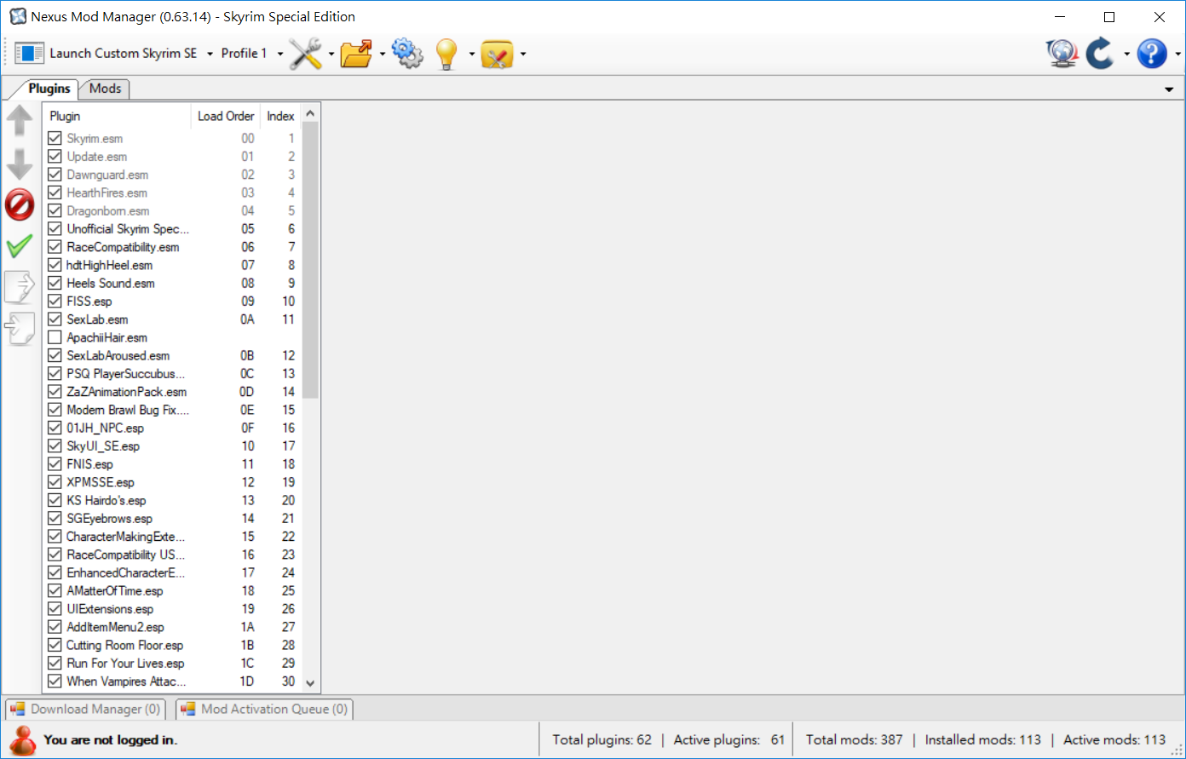Select the Heels Sound.esm plugin row
This screenshot has height=759, width=1186.
(x=172, y=283)
